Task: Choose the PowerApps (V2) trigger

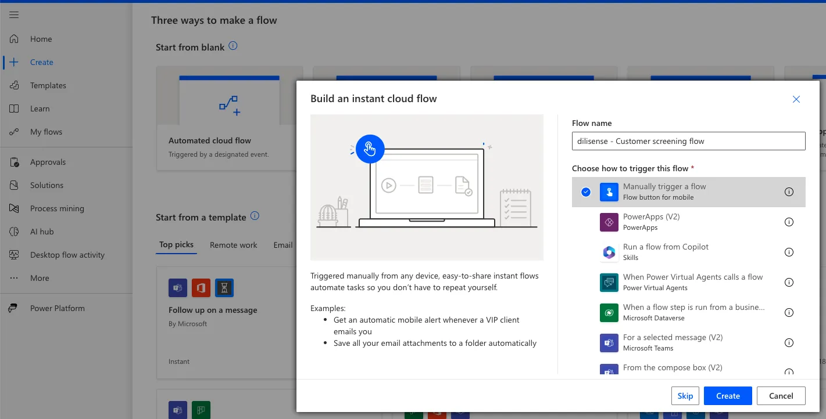Action: tap(689, 222)
